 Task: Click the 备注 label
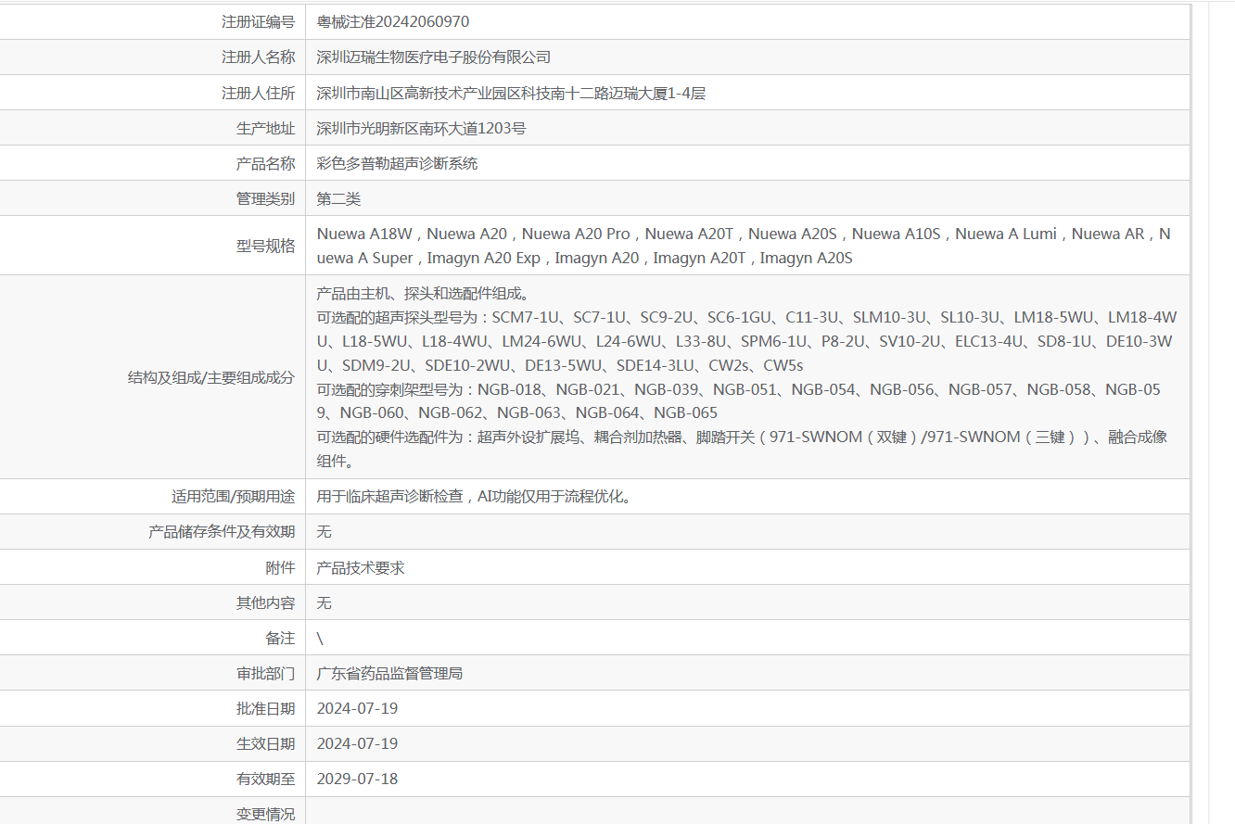point(281,638)
